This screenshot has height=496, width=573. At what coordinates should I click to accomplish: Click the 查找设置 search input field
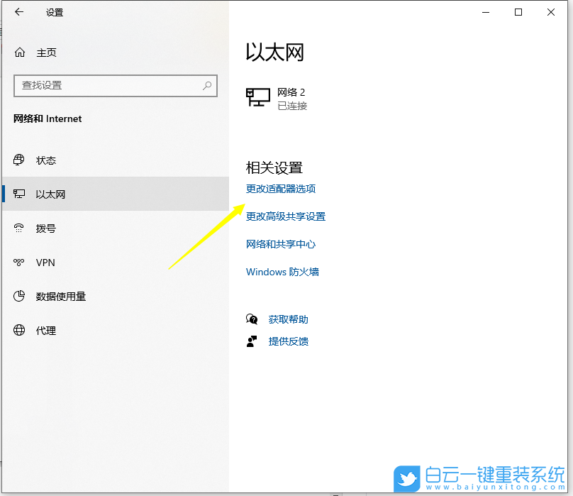[x=106, y=85]
